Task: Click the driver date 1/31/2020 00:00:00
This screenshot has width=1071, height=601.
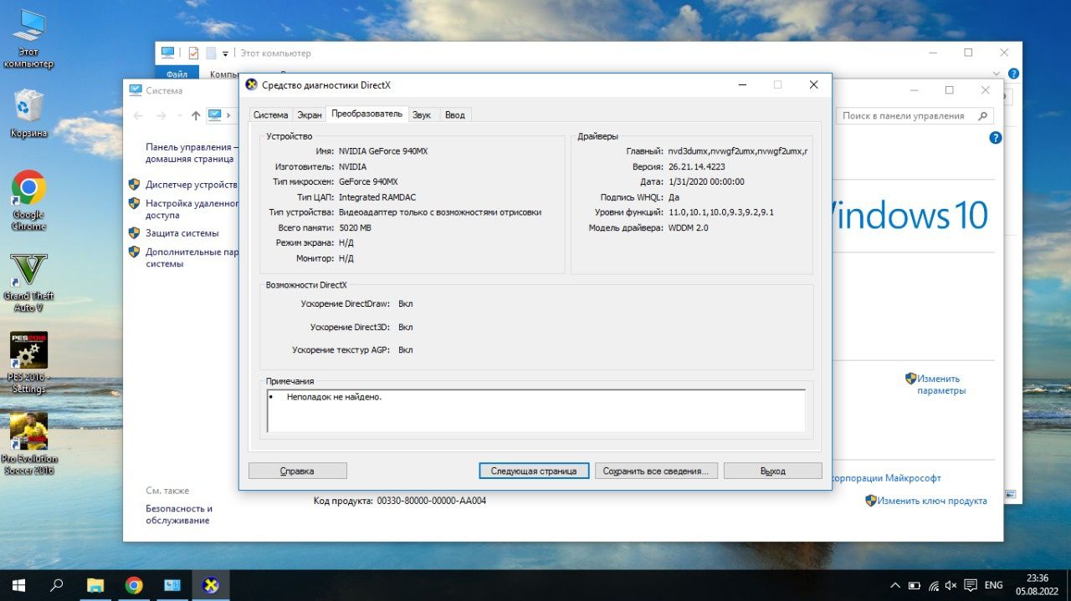Action: 706,181
